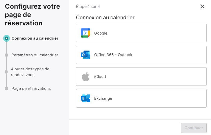This screenshot has height=135, width=211.
Task: Click the Continuer button
Action: pos(194,128)
